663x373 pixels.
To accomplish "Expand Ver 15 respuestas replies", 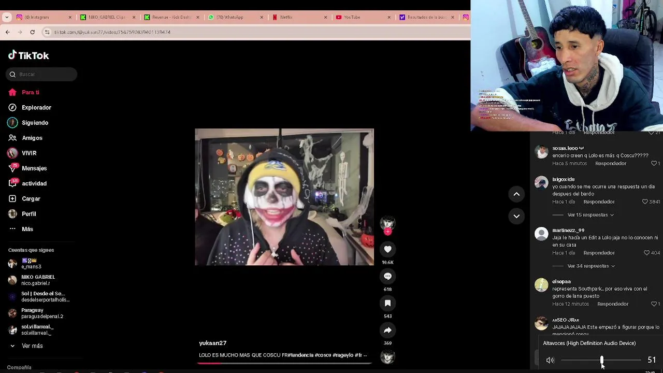I will [590, 214].
